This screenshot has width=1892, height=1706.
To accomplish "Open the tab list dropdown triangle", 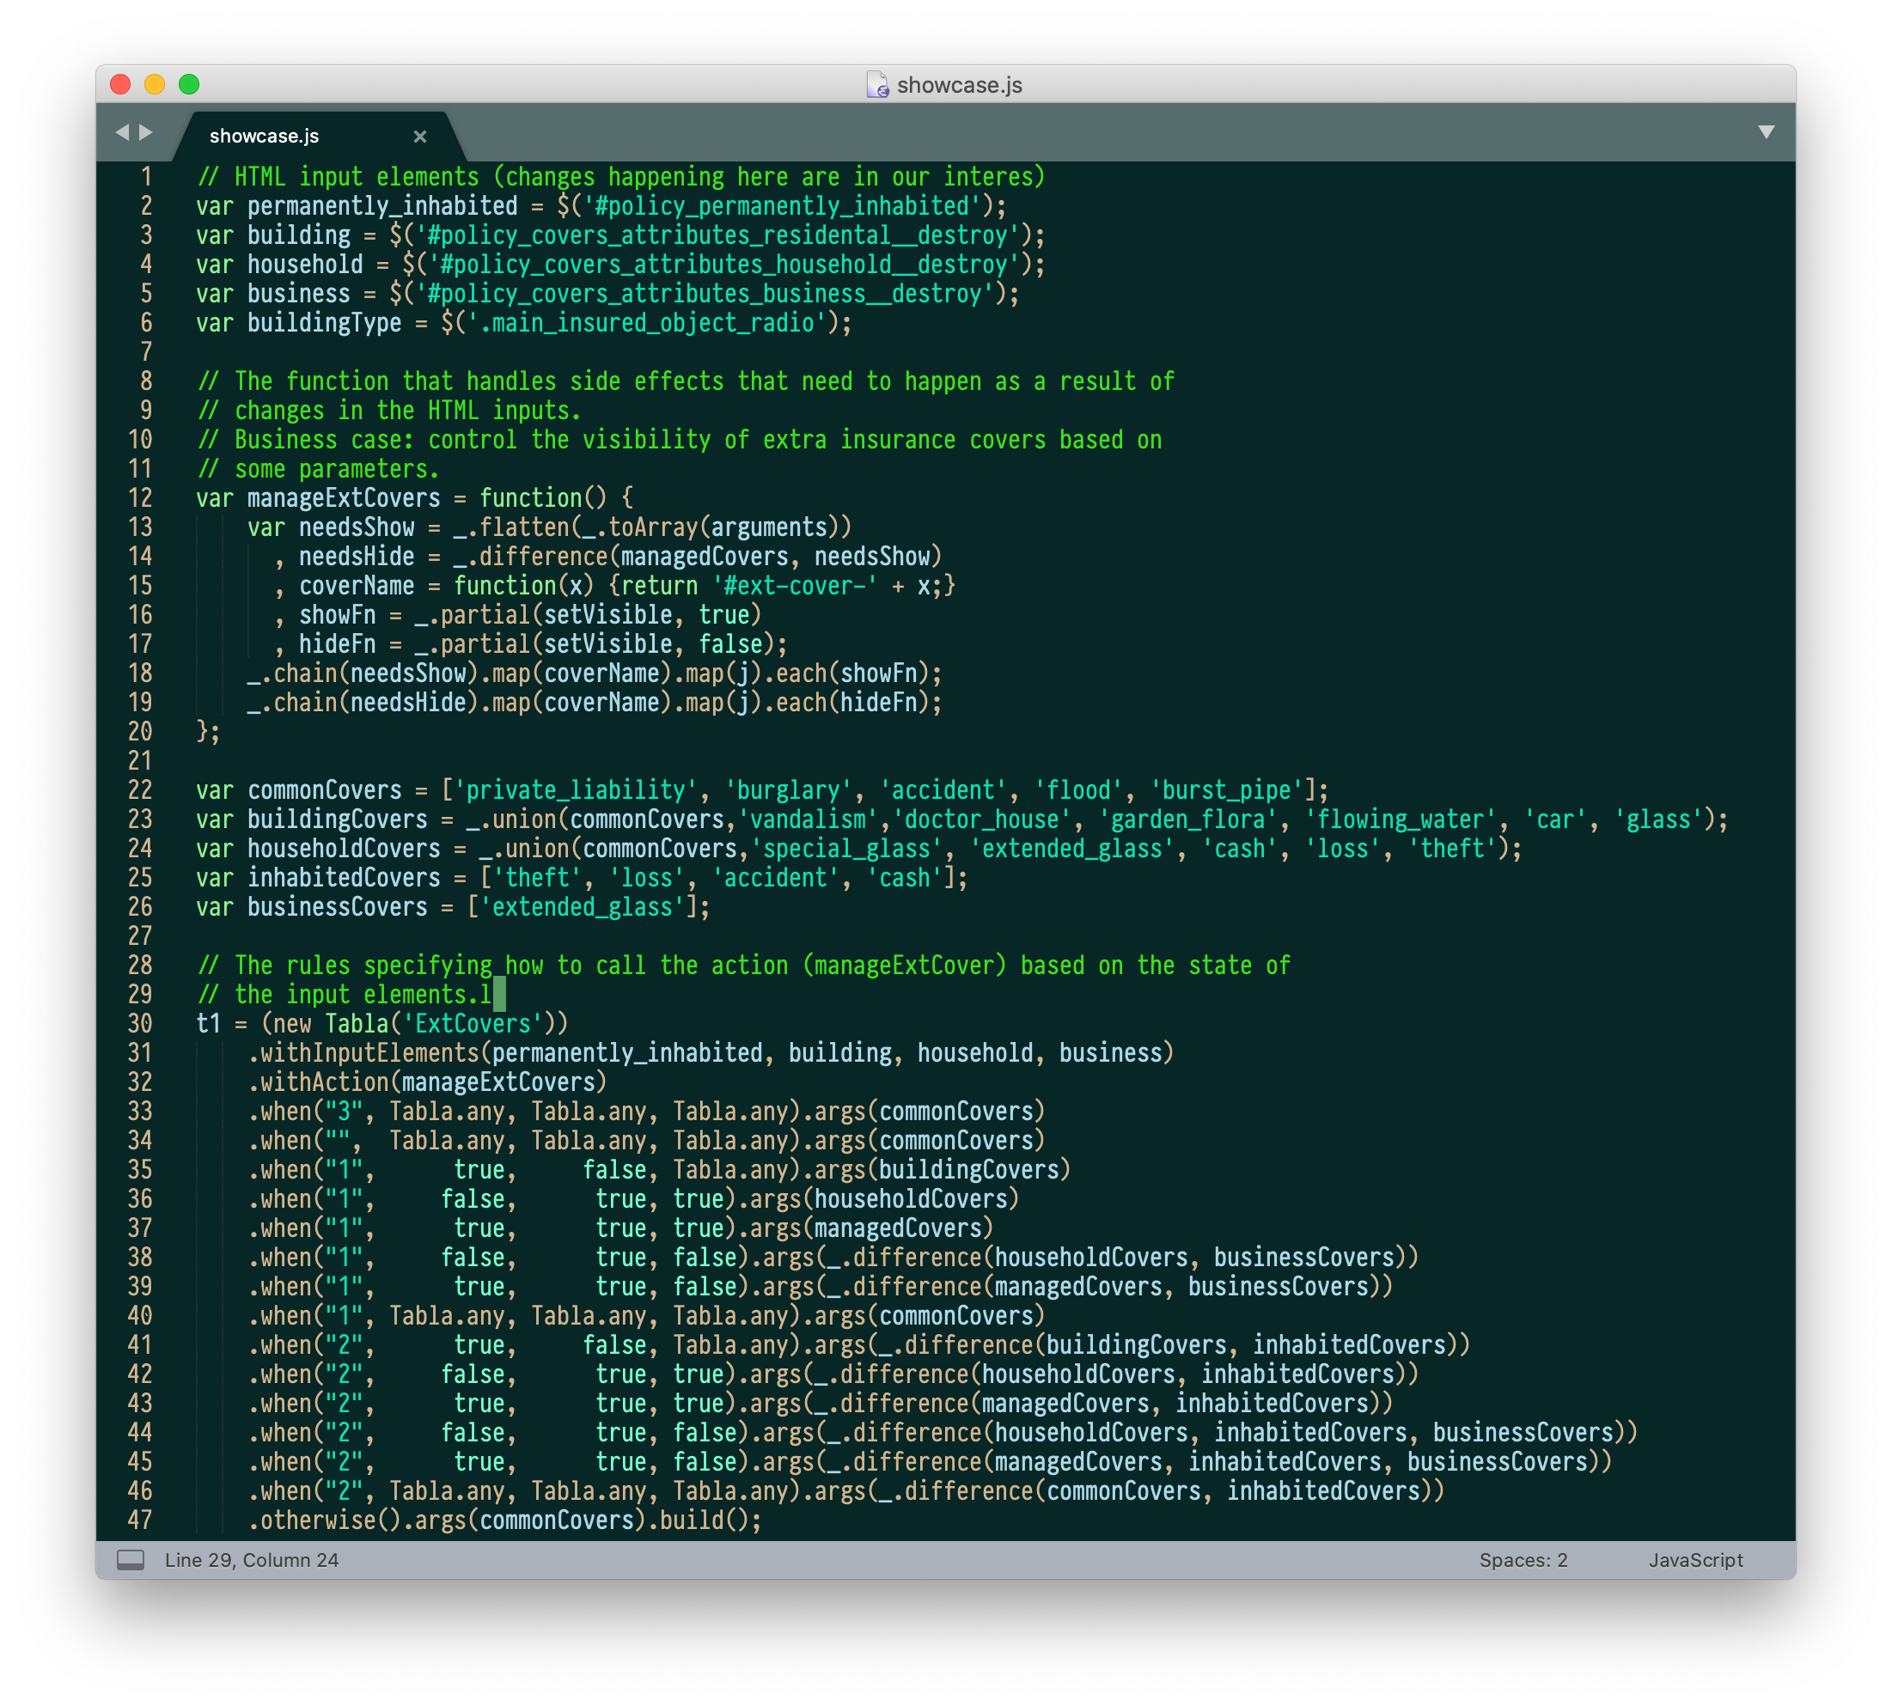I will (x=1766, y=132).
